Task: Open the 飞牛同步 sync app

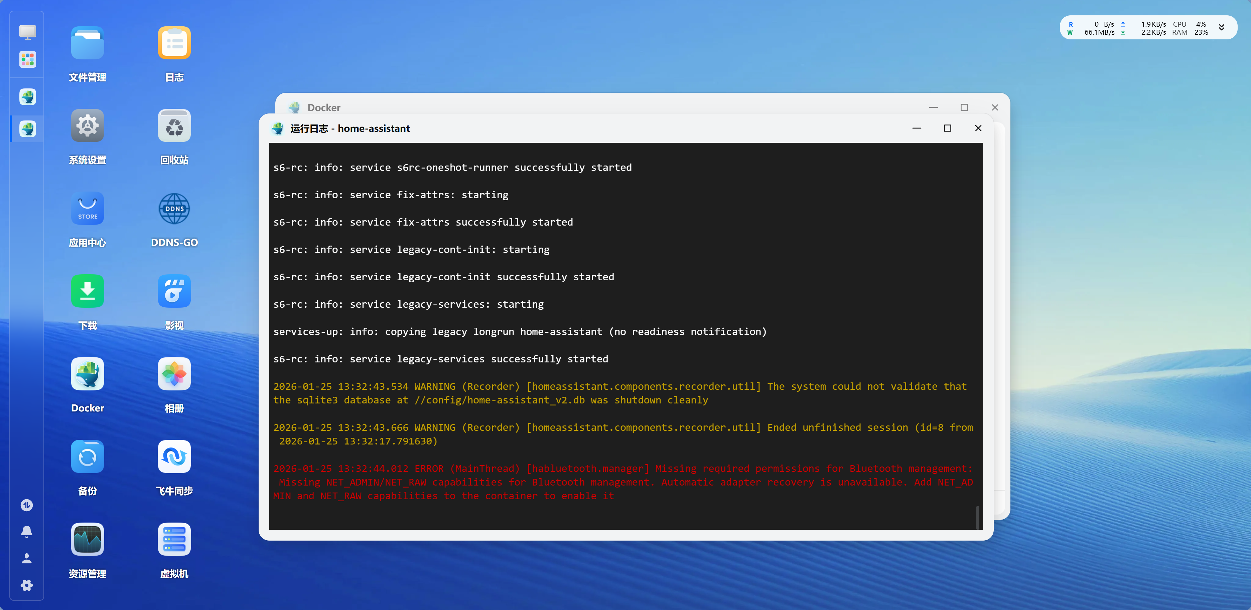Action: click(174, 457)
